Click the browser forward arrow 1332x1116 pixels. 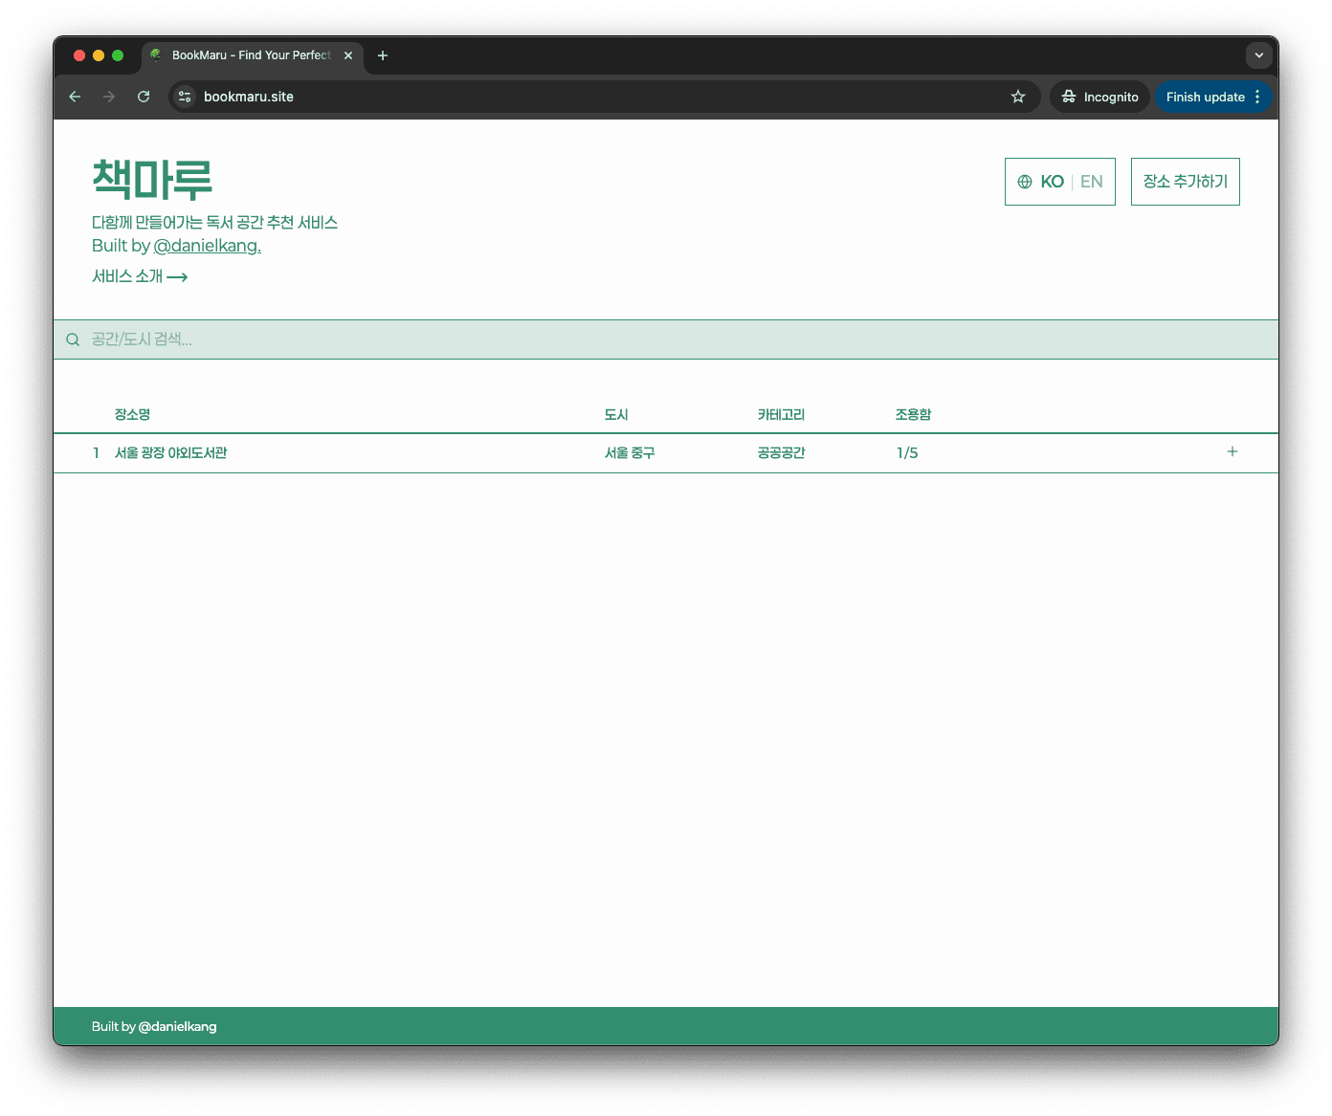[109, 97]
